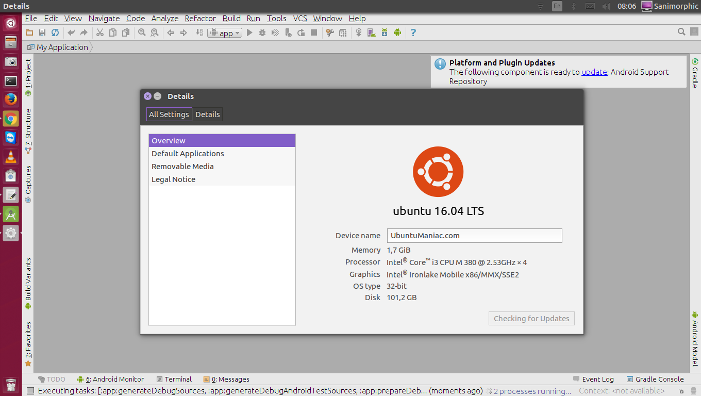701x396 pixels.
Task: Select Default Applications in the sidebar
Action: pyautogui.click(x=222, y=154)
